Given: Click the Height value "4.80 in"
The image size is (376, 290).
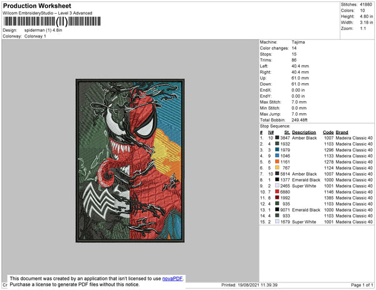Looking at the screenshot, I should 366,16.
